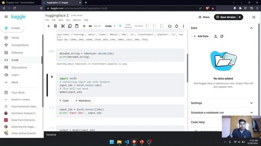Cut the cell with scissors icon

[x=63, y=26]
